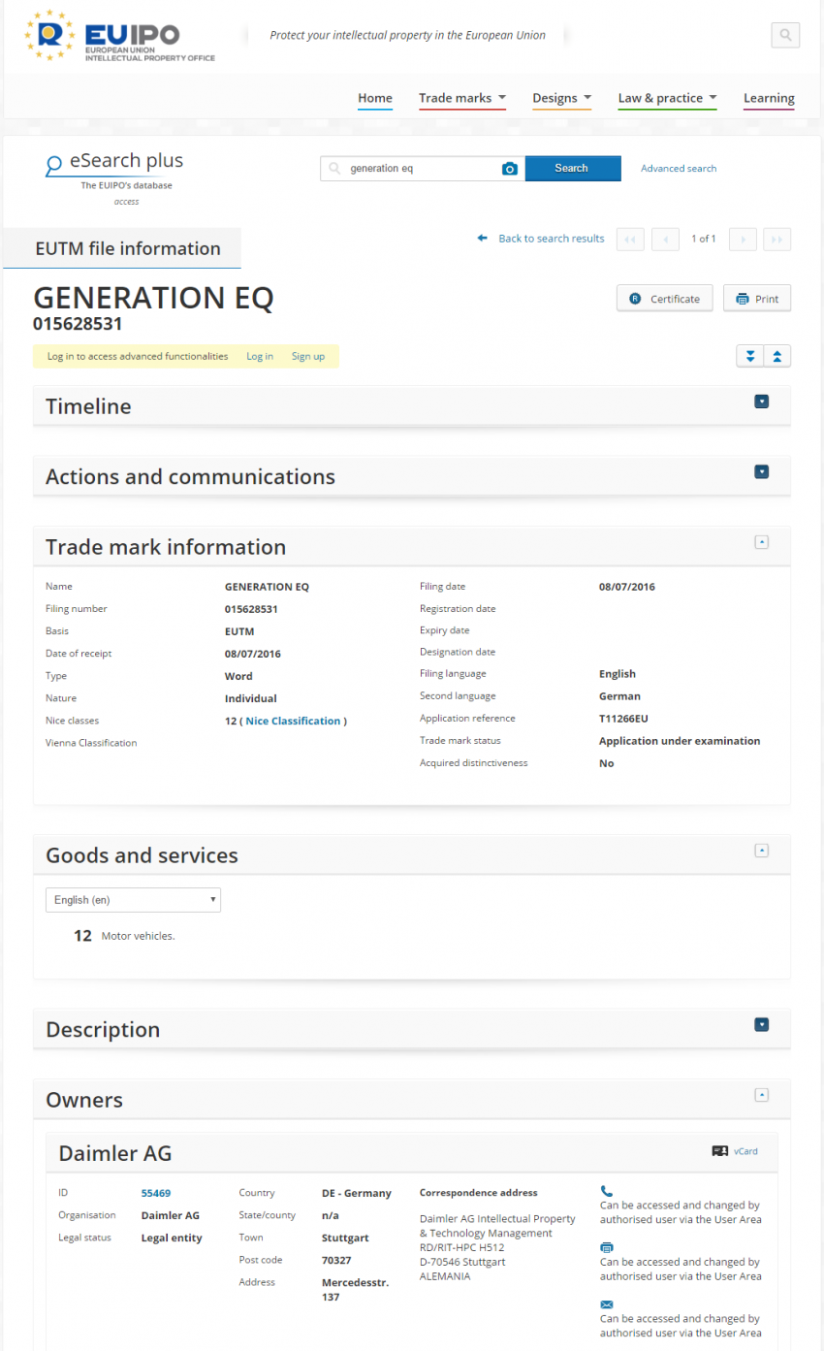
Task: Click the back arrow beside search results
Action: click(x=482, y=239)
